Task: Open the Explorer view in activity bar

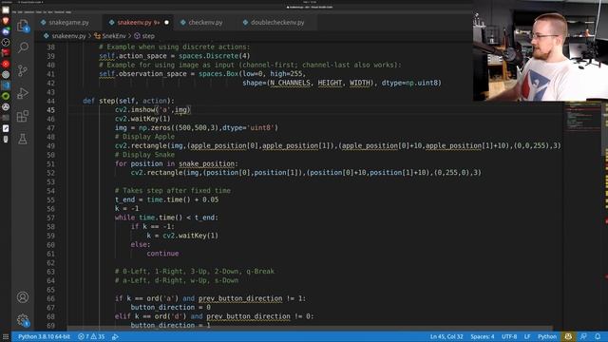Action: (23, 26)
